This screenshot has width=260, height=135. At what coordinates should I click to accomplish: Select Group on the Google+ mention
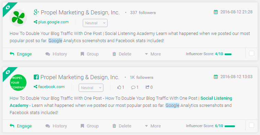click(x=90, y=54)
